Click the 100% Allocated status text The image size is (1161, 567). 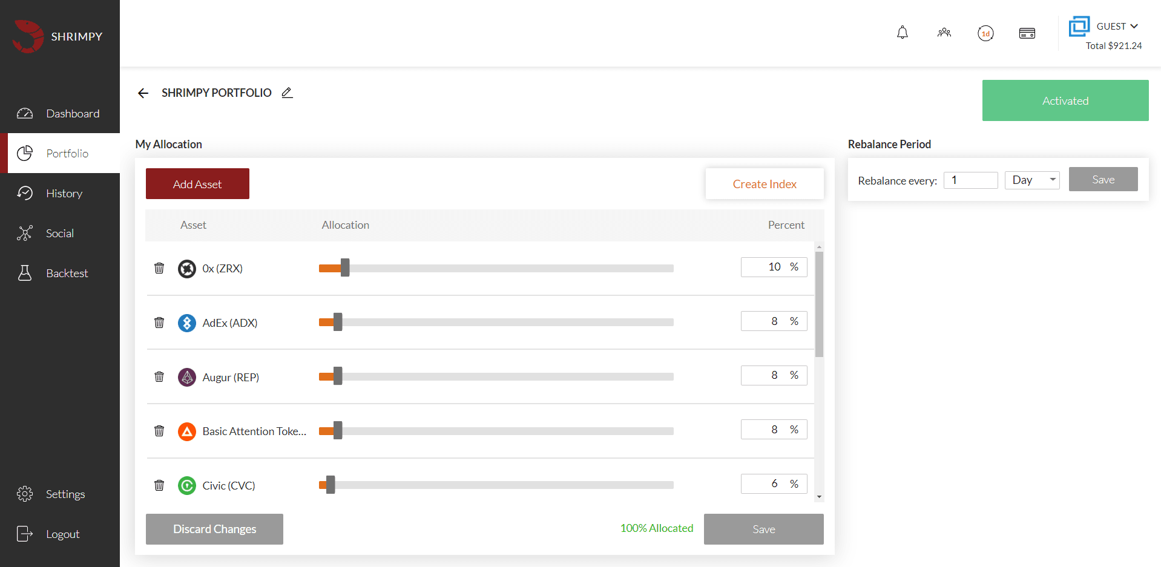(657, 528)
